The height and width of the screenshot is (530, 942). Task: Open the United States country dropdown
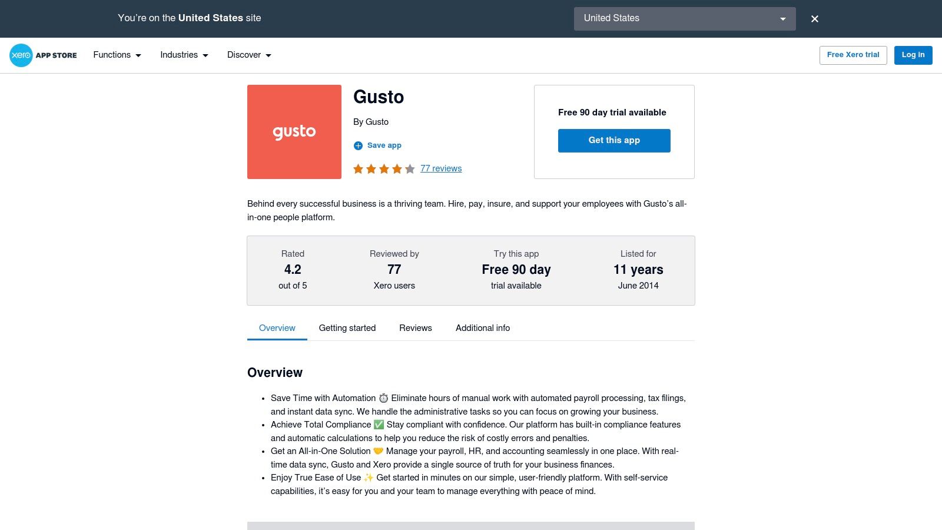click(x=685, y=19)
